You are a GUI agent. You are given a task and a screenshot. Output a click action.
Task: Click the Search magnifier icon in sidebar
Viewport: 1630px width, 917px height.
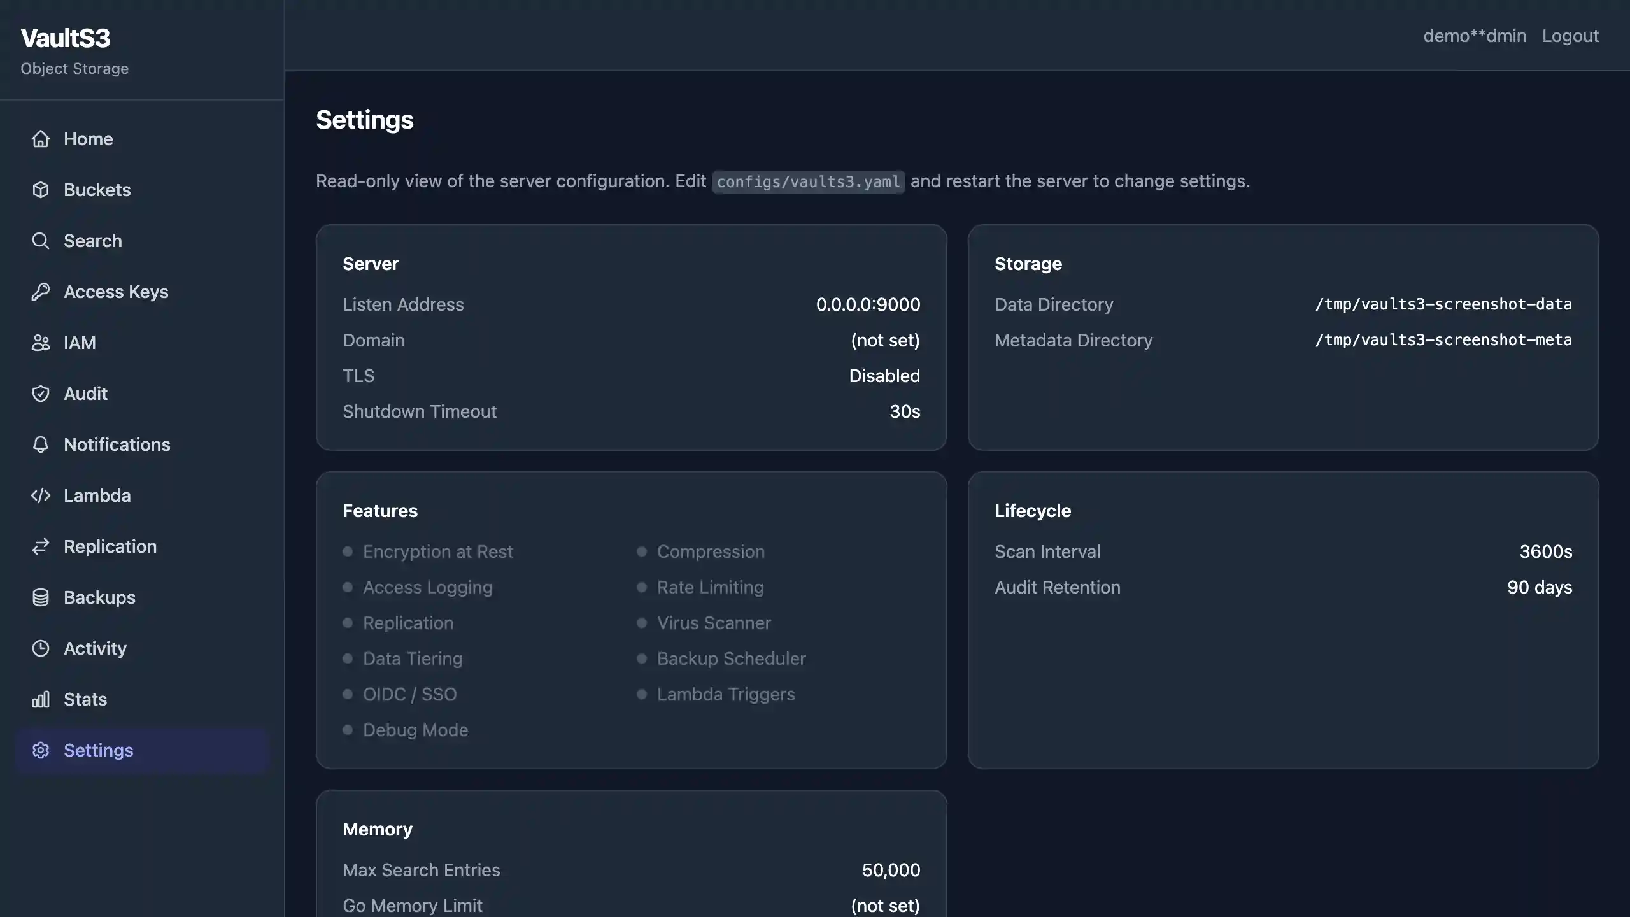(41, 241)
